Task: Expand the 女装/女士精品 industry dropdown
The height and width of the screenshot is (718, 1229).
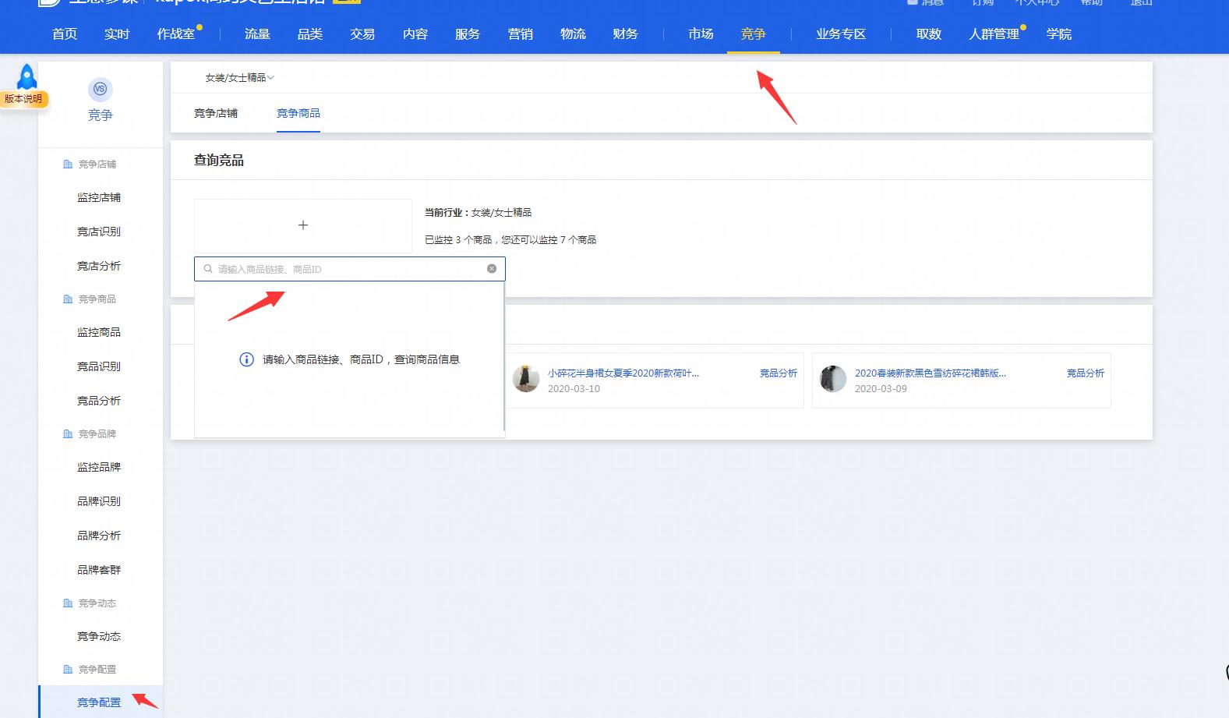Action: [239, 78]
